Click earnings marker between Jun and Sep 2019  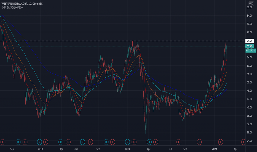[x=90, y=142]
